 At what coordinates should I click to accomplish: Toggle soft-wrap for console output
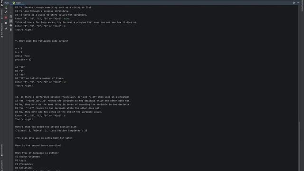(x=11, y=17)
